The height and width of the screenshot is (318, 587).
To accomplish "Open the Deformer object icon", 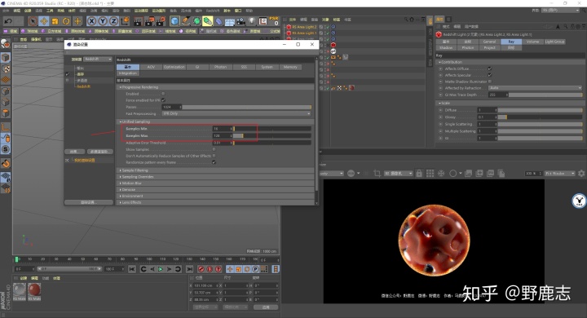I will click(x=219, y=21).
